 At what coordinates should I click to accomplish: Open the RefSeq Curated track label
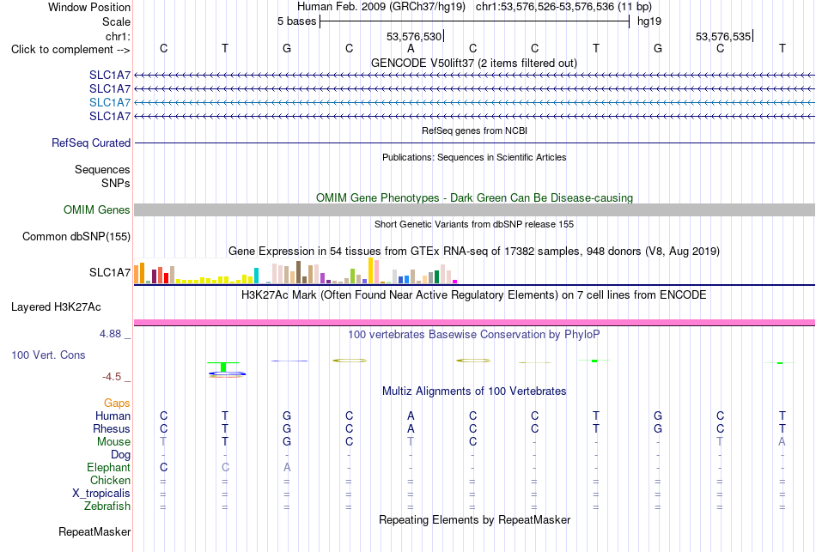(x=91, y=143)
